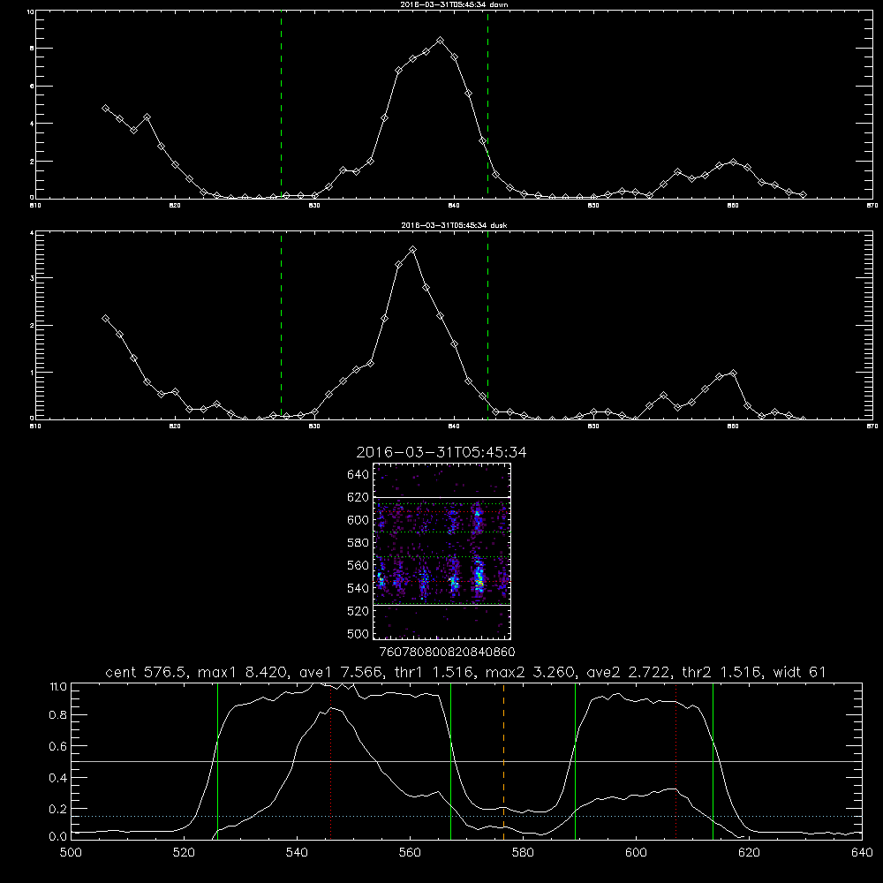The width and height of the screenshot is (883, 883).
Task: Click the dawn plot title at the top
Action: [x=454, y=4]
